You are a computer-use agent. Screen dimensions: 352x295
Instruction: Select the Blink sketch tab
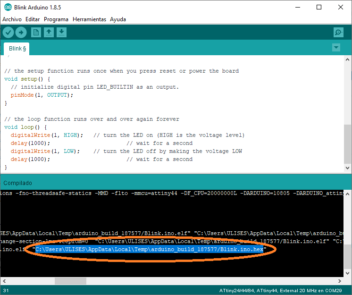(17, 49)
